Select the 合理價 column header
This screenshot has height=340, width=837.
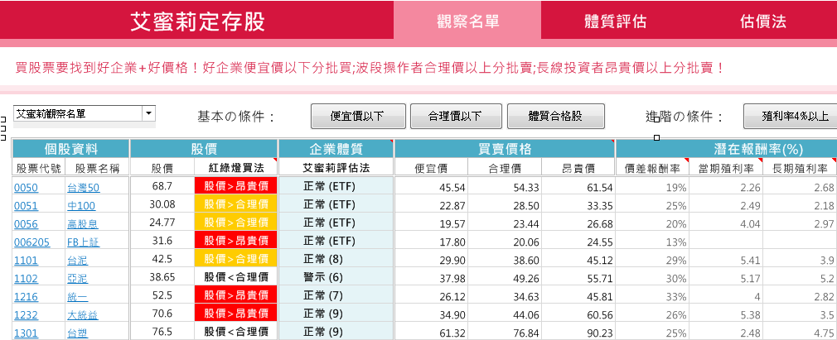point(505,168)
